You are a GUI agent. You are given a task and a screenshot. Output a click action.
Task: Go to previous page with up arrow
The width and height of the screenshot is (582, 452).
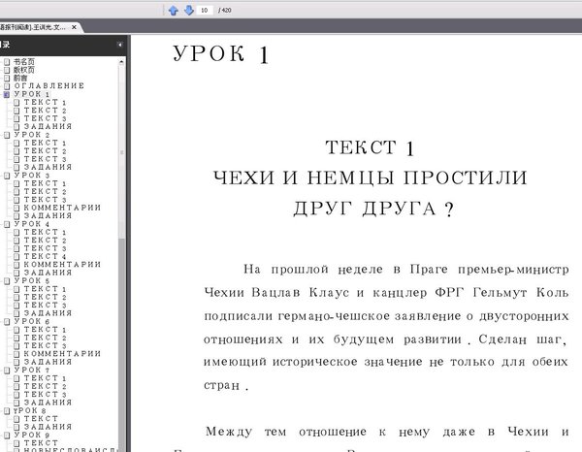point(173,10)
